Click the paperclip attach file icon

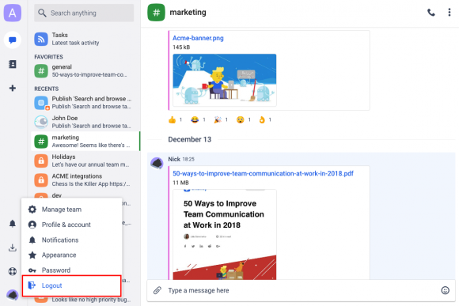tap(157, 290)
